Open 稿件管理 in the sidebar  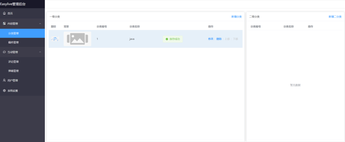point(13,43)
